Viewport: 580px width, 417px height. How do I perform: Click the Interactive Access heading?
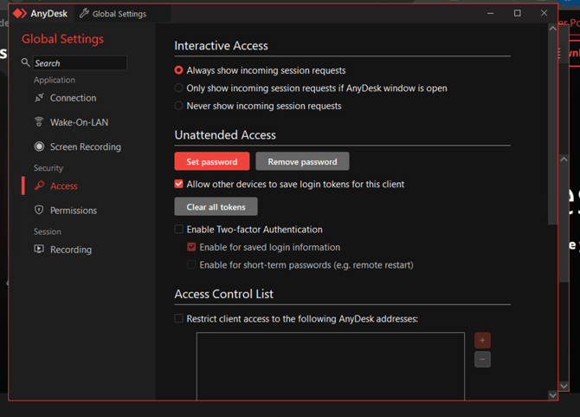(222, 46)
